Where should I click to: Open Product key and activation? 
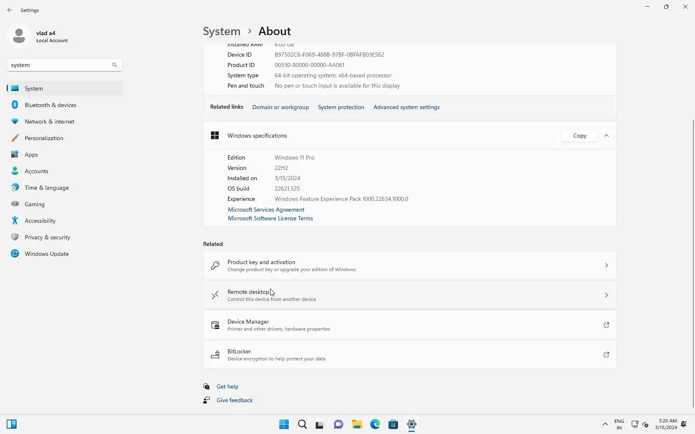pos(410,265)
